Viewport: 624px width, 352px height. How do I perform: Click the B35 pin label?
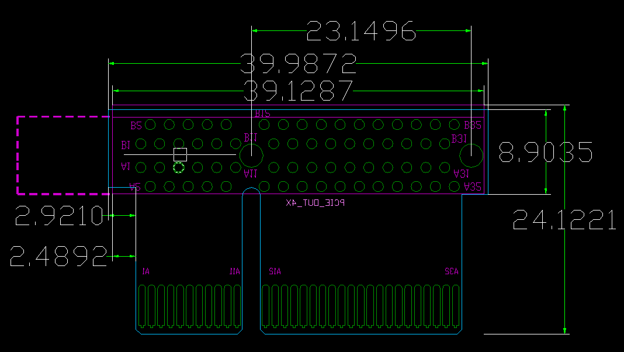tap(472, 125)
